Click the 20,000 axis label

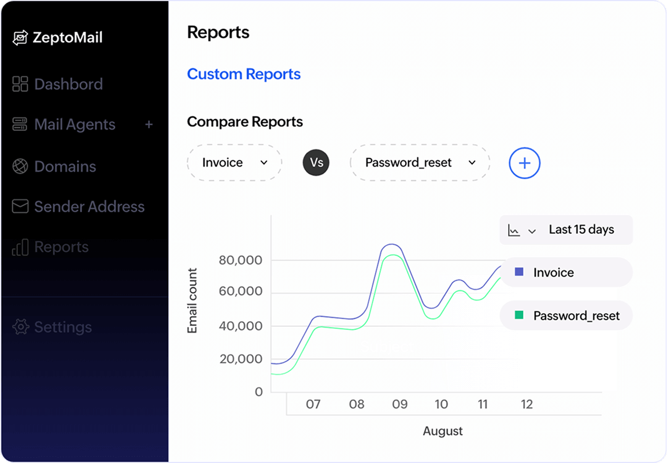point(241,359)
